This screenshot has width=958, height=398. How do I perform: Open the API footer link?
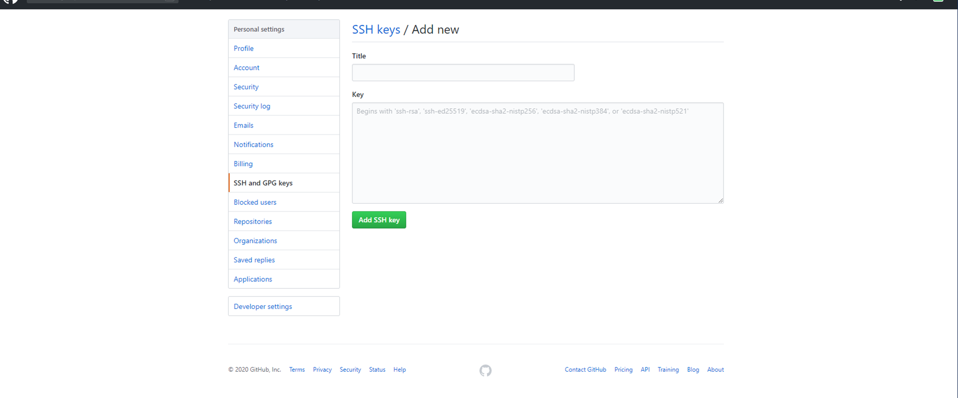645,370
